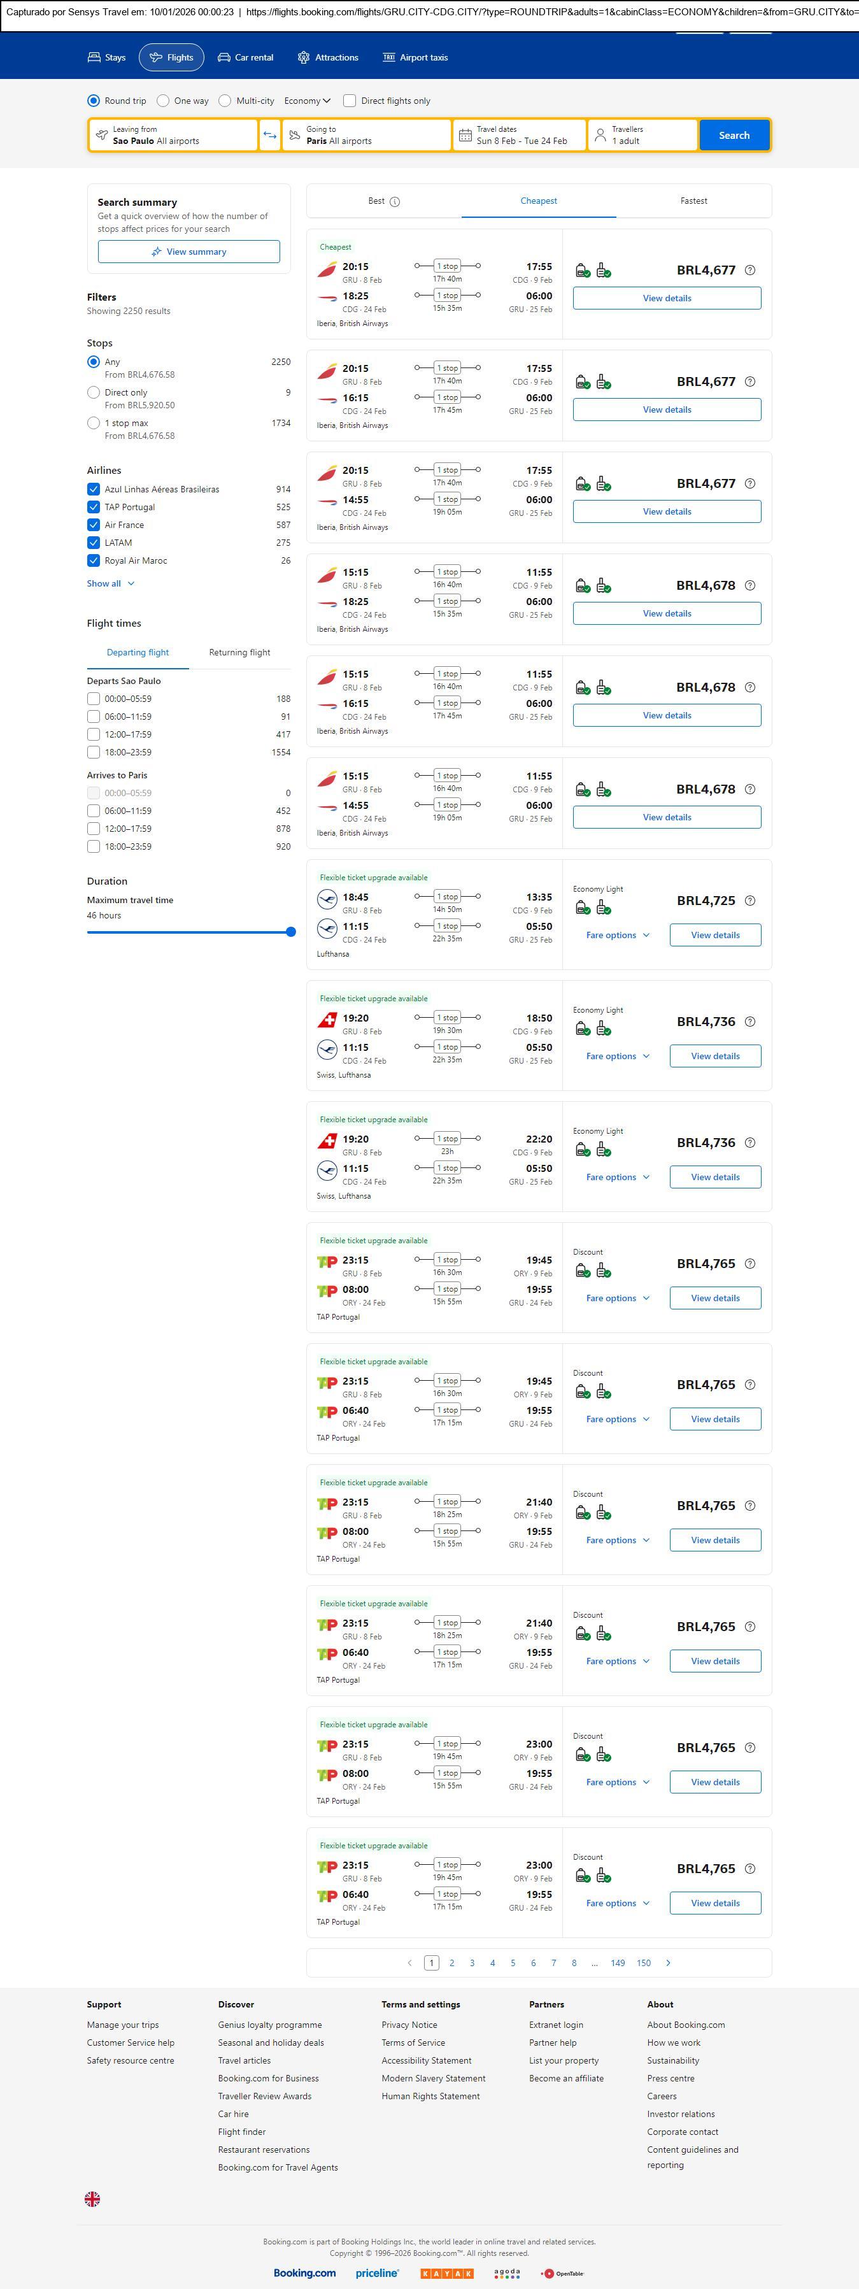Viewport: 859px width, 2289px height.
Task: Click the next page arrow in pagination
Action: (668, 1963)
